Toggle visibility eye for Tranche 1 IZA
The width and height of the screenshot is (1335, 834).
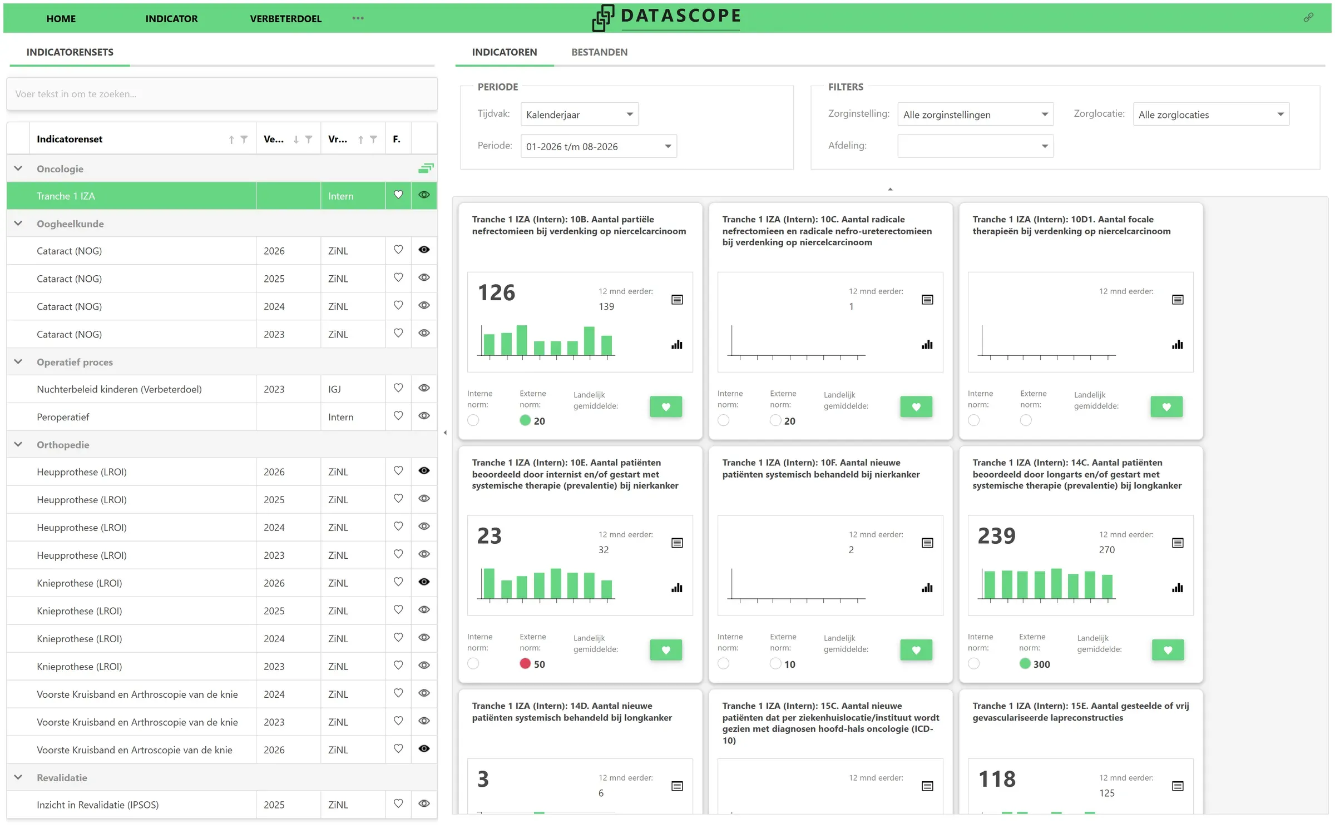tap(424, 195)
